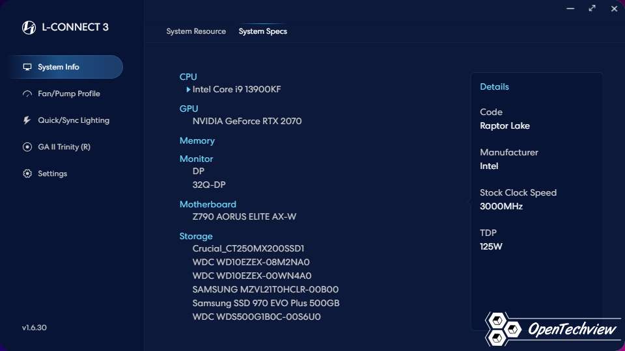Minimize the L-Connect window

[x=570, y=8]
